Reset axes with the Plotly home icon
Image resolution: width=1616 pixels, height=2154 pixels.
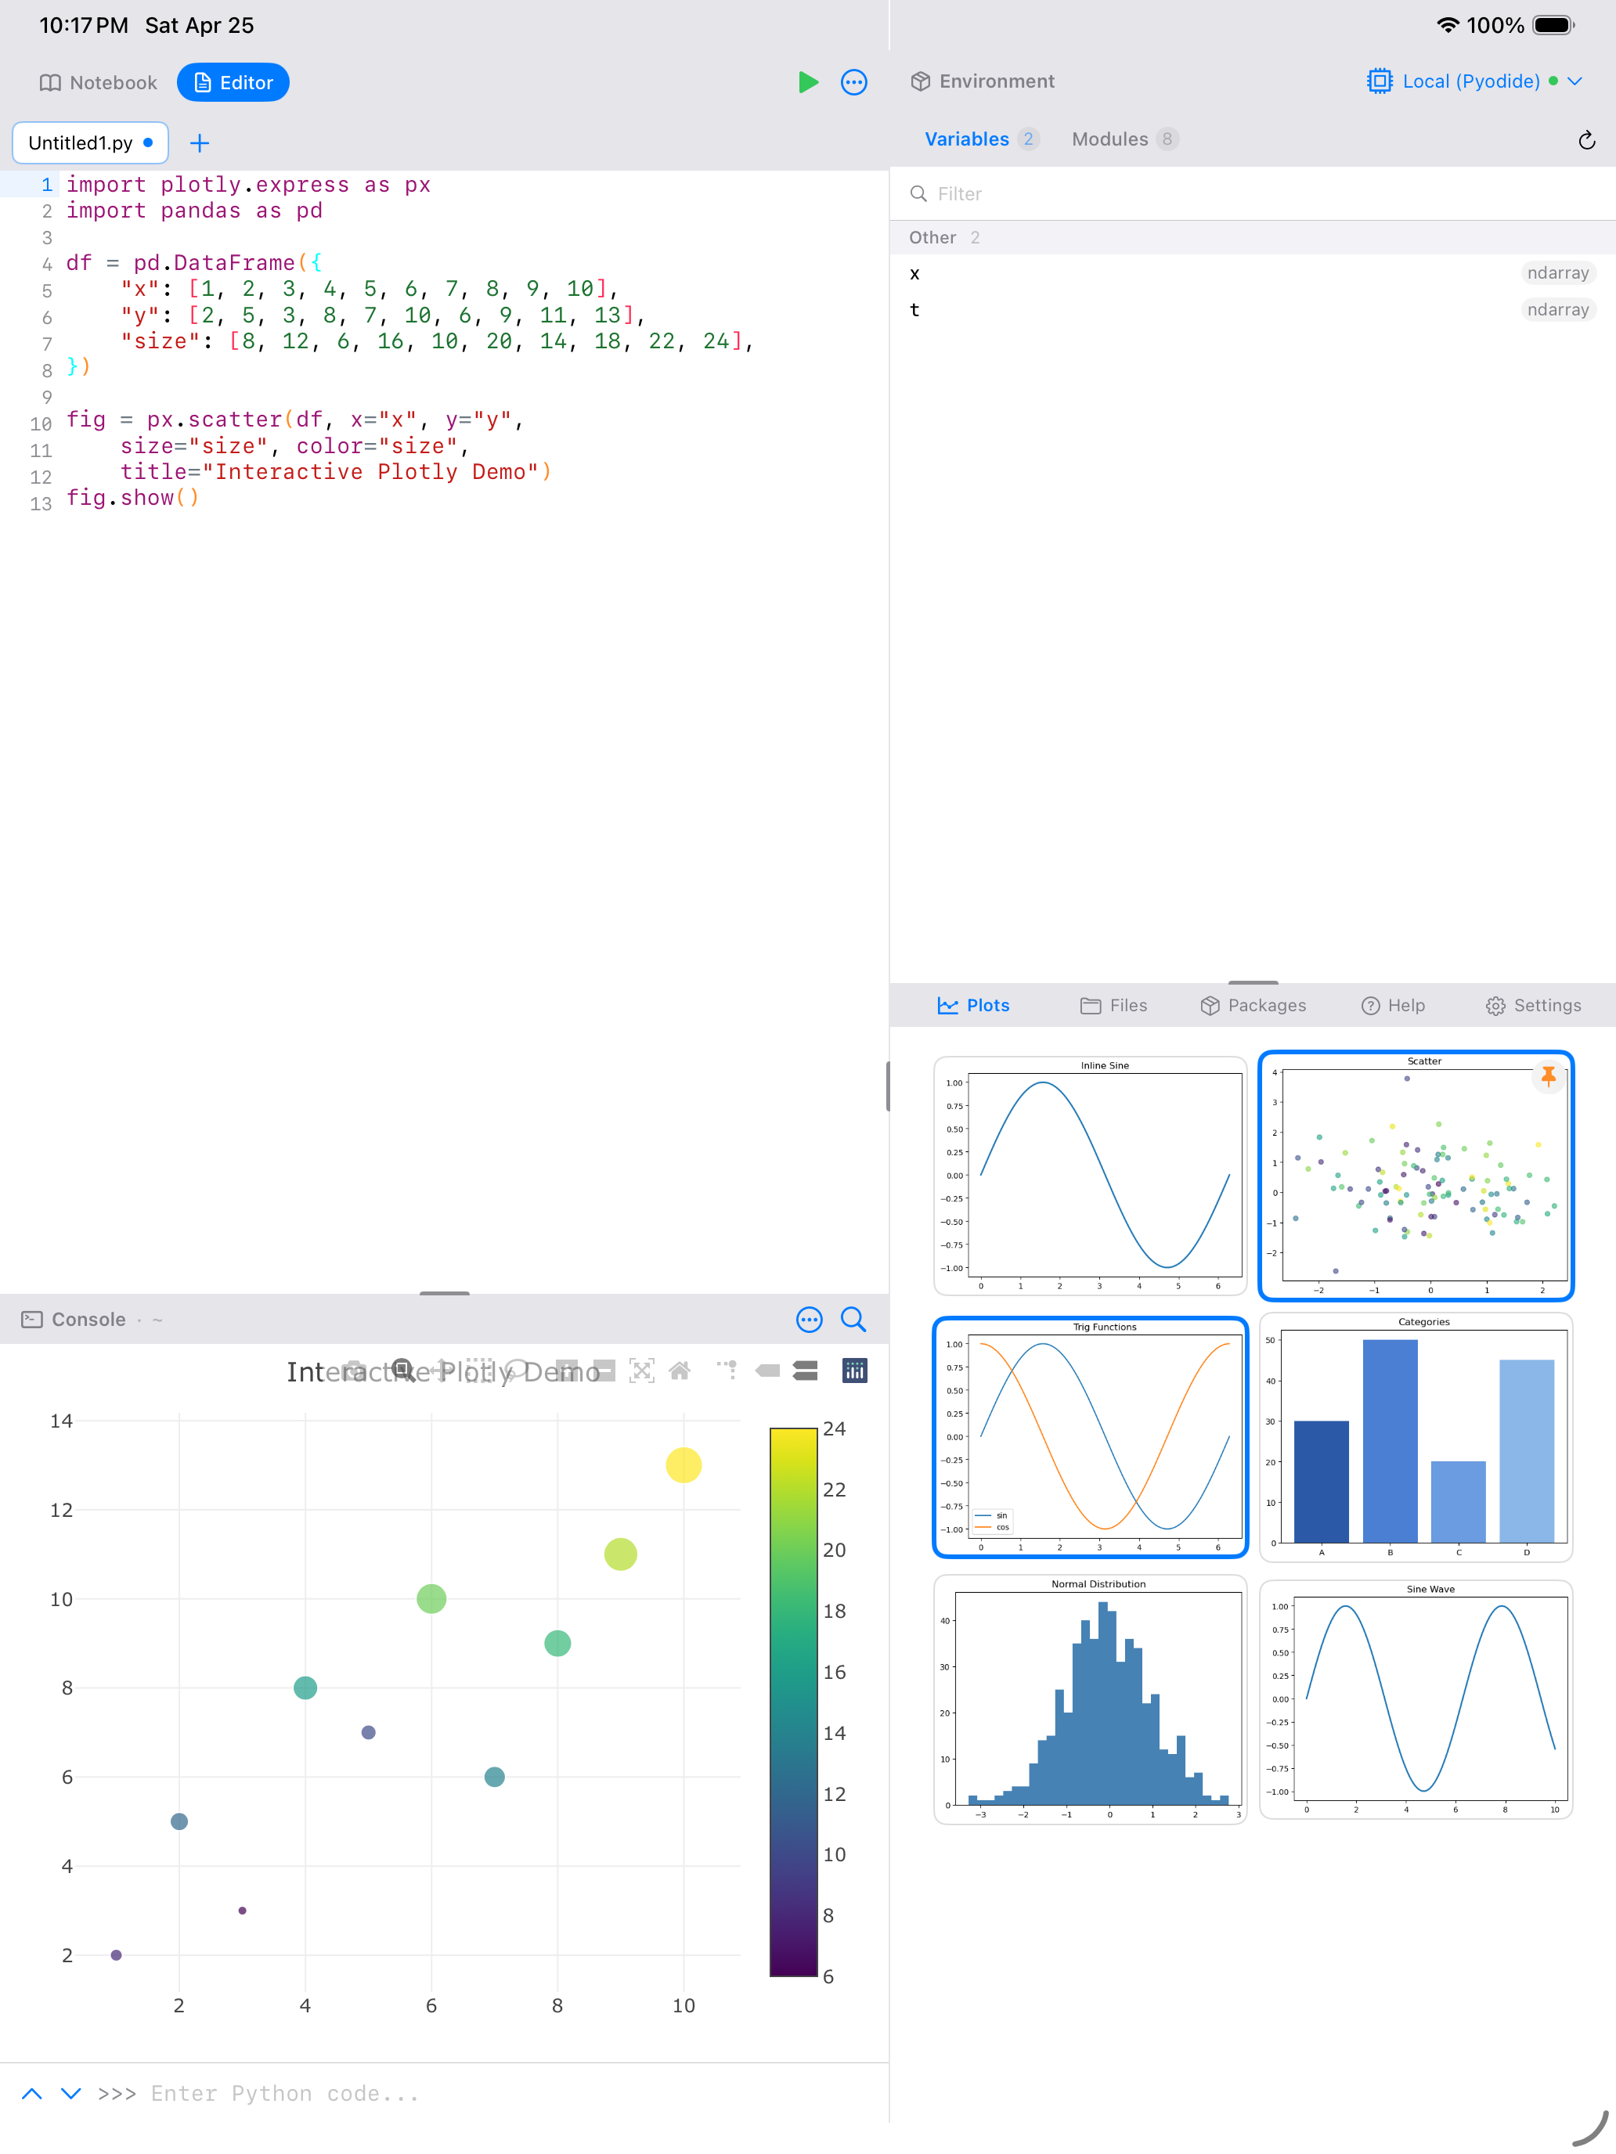[x=680, y=1371]
